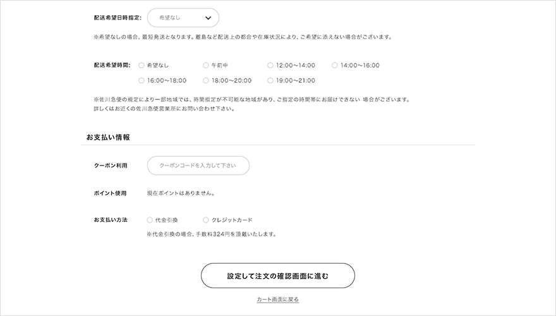
Task: Select 希望なし delivery time radio button
Action: point(142,65)
